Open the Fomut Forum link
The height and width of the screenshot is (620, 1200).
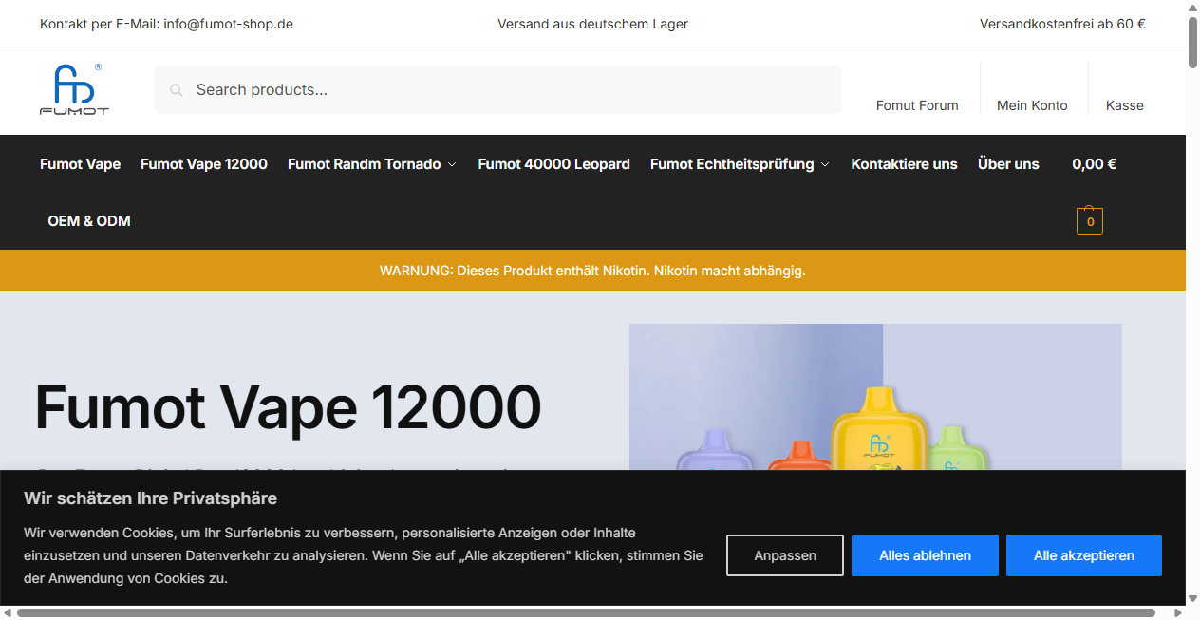click(x=917, y=105)
